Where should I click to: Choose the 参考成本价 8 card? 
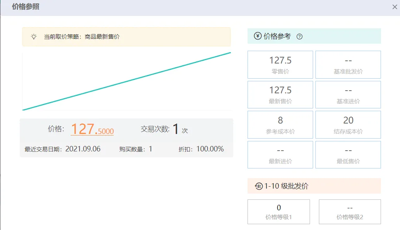280,125
